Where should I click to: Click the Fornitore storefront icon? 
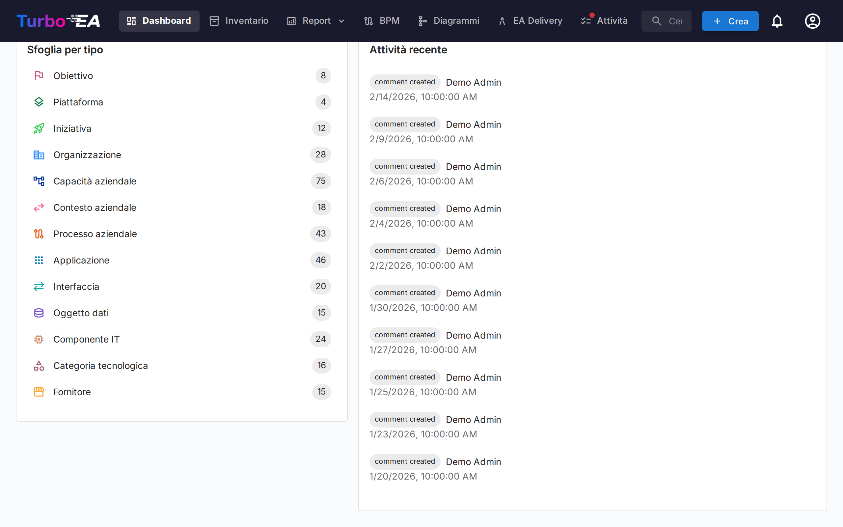[x=39, y=392]
